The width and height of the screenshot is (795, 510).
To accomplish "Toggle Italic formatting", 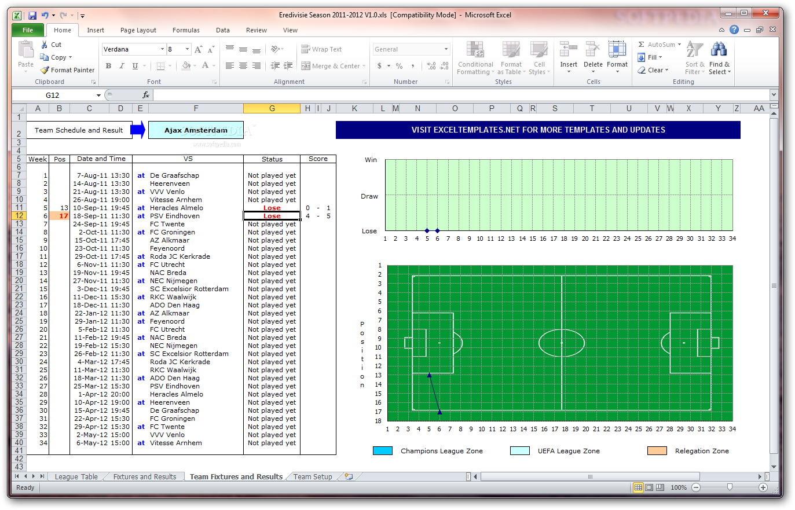I will click(x=122, y=66).
